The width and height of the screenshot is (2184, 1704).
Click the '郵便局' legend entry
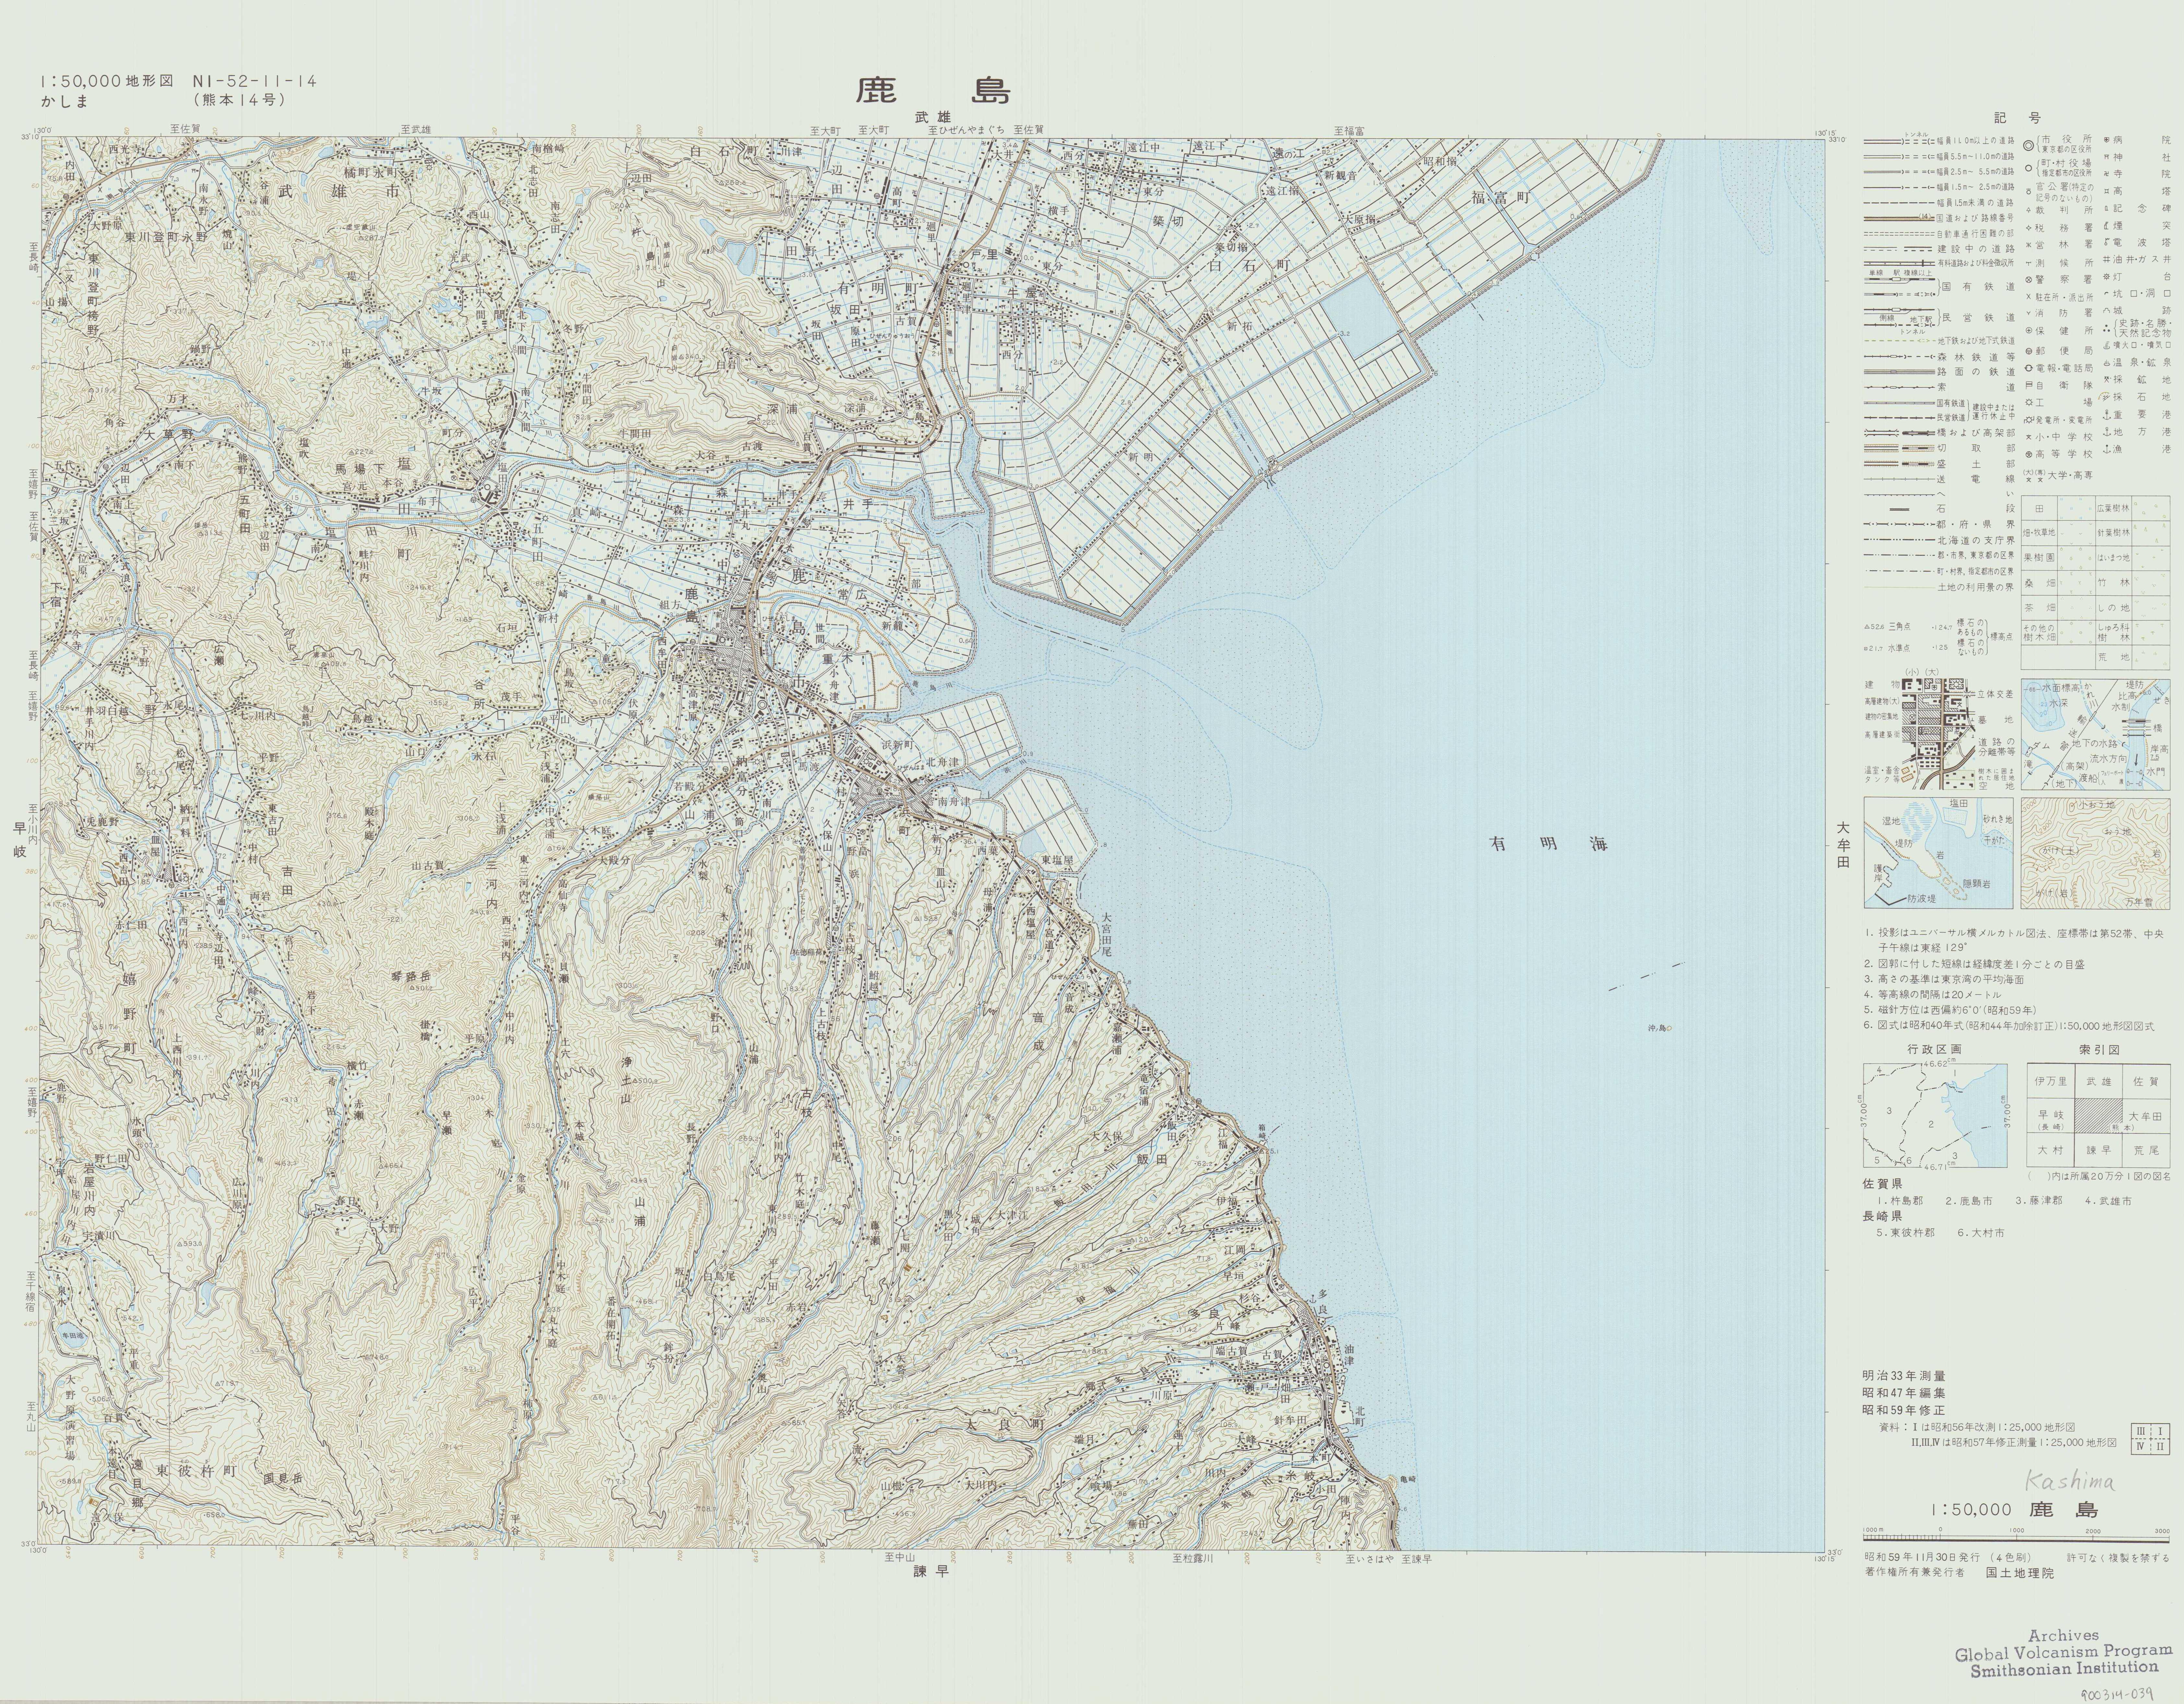[x=2059, y=351]
